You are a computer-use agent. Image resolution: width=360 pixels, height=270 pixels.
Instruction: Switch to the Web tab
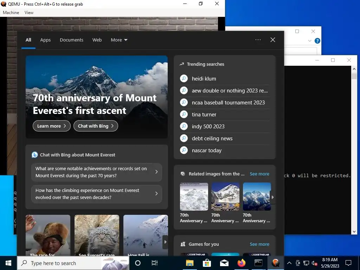click(97, 40)
